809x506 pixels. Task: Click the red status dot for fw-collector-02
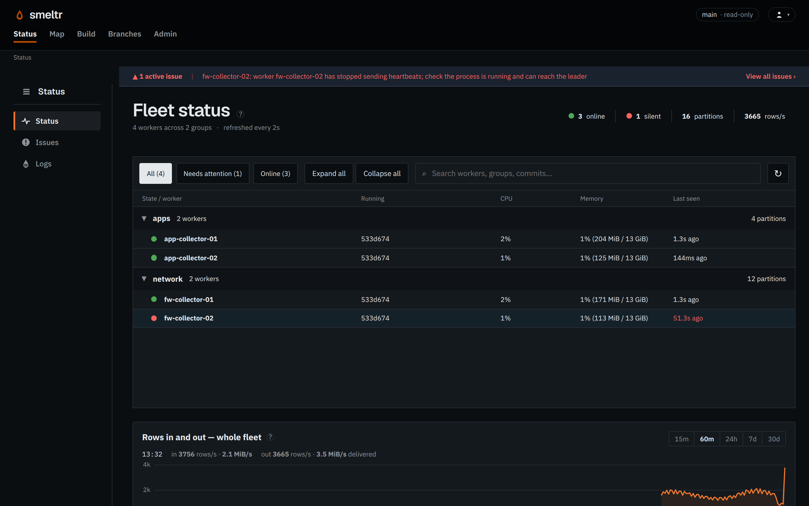[x=154, y=318]
